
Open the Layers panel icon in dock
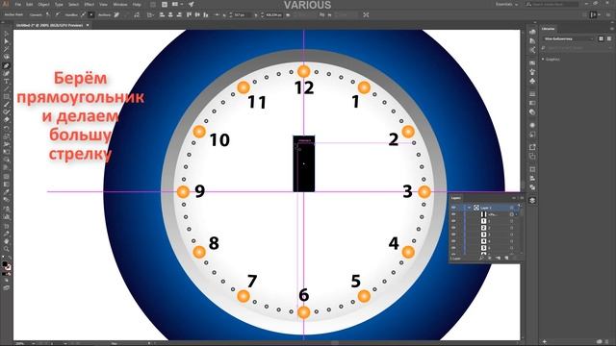tap(532, 201)
